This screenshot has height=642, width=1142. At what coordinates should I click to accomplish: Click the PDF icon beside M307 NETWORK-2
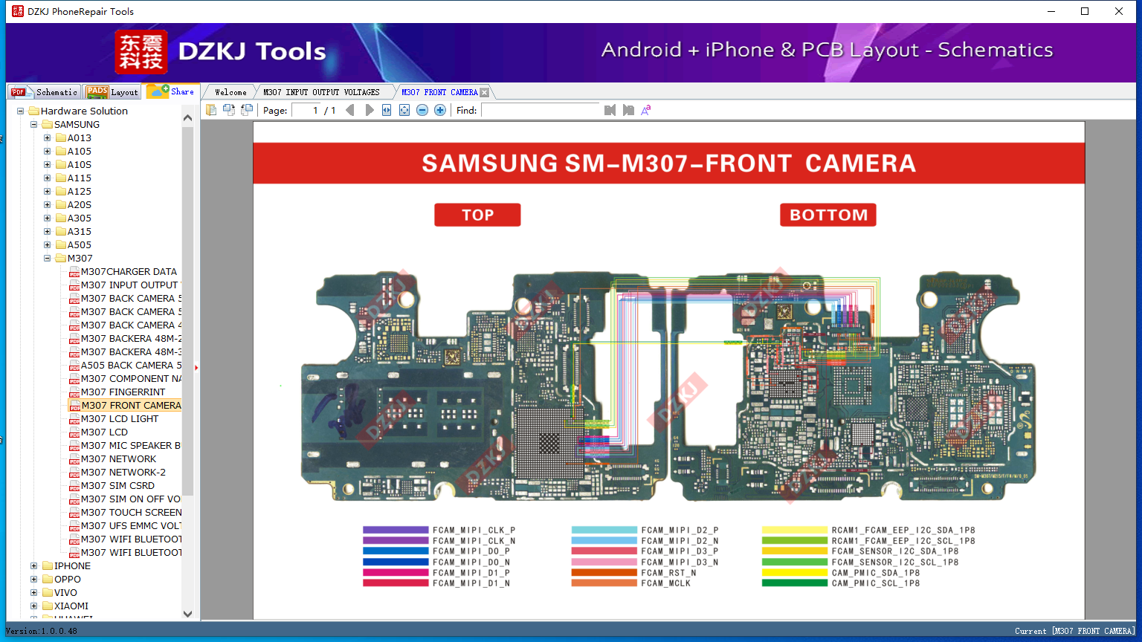74,473
